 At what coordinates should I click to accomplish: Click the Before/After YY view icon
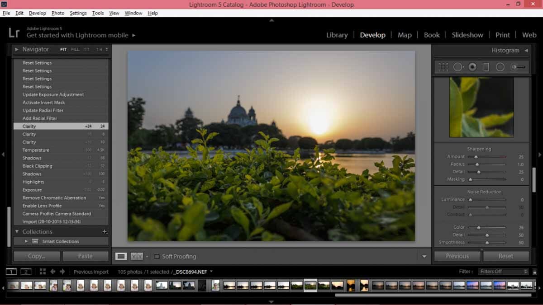(x=136, y=256)
